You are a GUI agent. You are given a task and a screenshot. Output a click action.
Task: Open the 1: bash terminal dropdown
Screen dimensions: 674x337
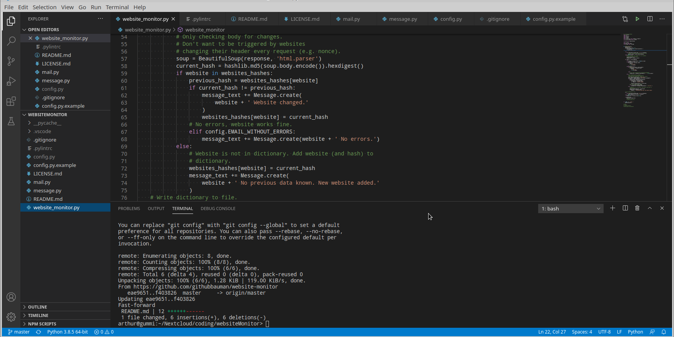click(571, 209)
